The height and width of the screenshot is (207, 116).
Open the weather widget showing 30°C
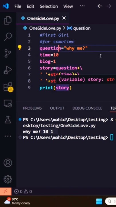pyautogui.click(x=17, y=201)
